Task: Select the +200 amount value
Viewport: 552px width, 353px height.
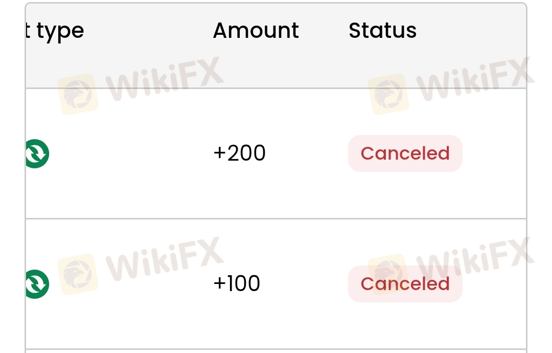Action: pos(239,153)
